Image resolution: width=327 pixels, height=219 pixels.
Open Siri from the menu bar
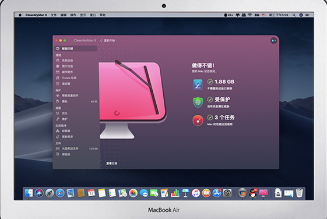coord(301,15)
